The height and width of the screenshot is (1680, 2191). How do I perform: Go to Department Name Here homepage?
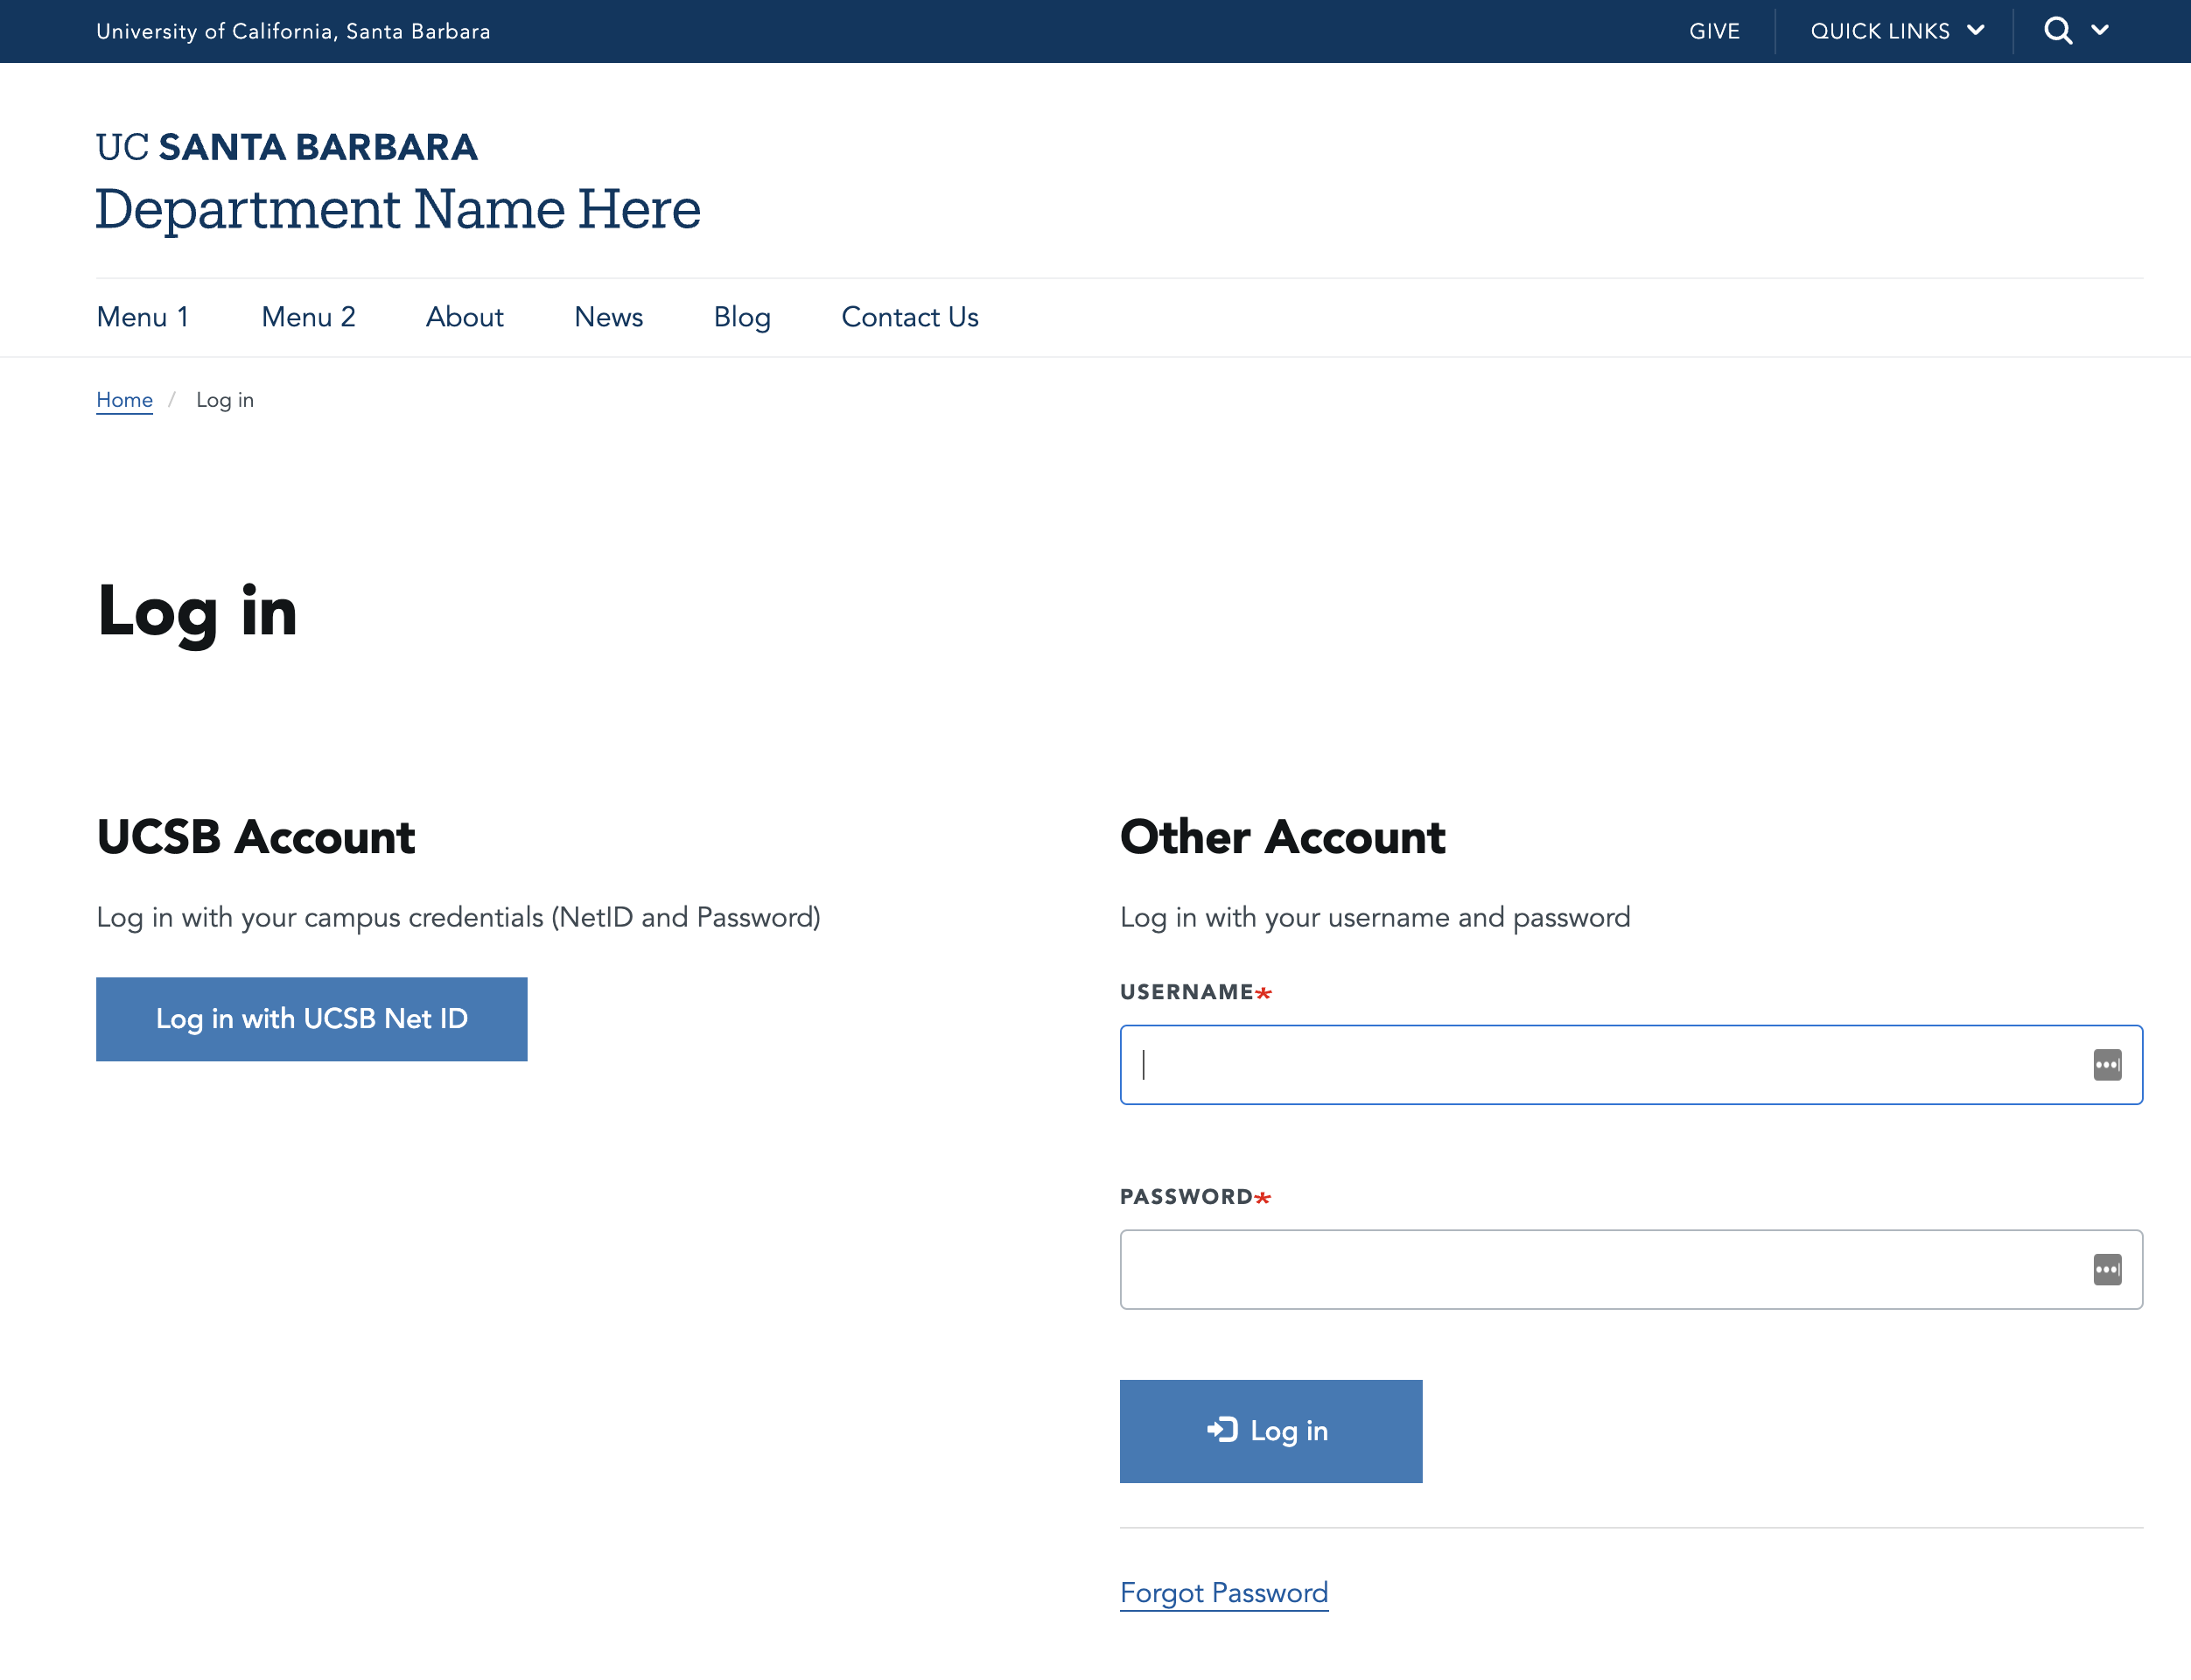398,209
